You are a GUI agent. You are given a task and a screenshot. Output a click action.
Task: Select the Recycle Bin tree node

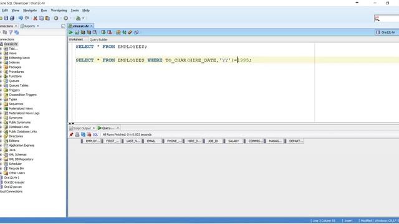point(16,169)
